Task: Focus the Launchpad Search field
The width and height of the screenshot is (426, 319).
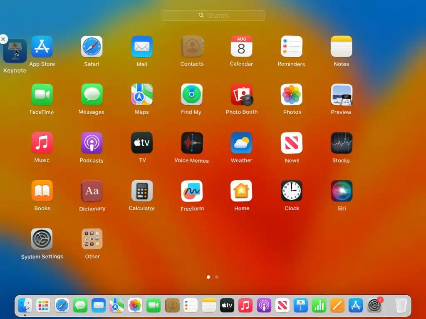Action: click(x=213, y=15)
